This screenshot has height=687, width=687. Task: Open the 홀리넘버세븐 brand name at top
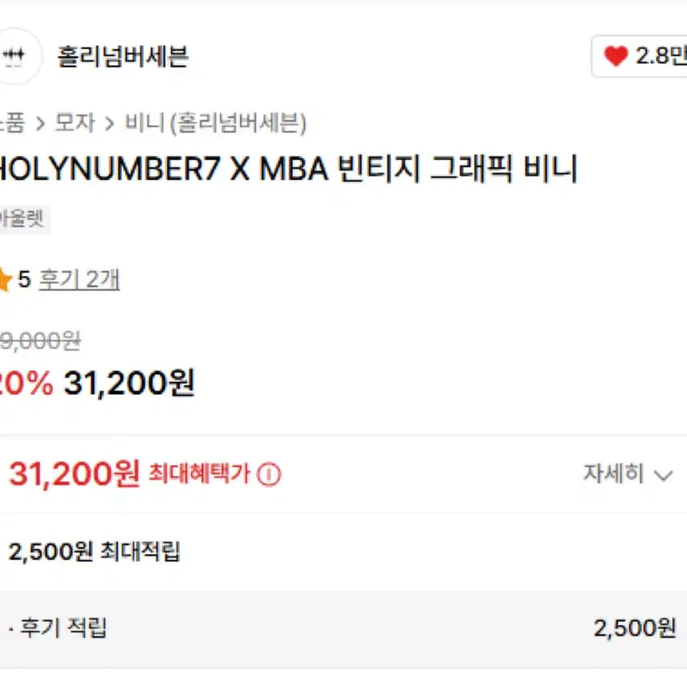click(x=123, y=56)
